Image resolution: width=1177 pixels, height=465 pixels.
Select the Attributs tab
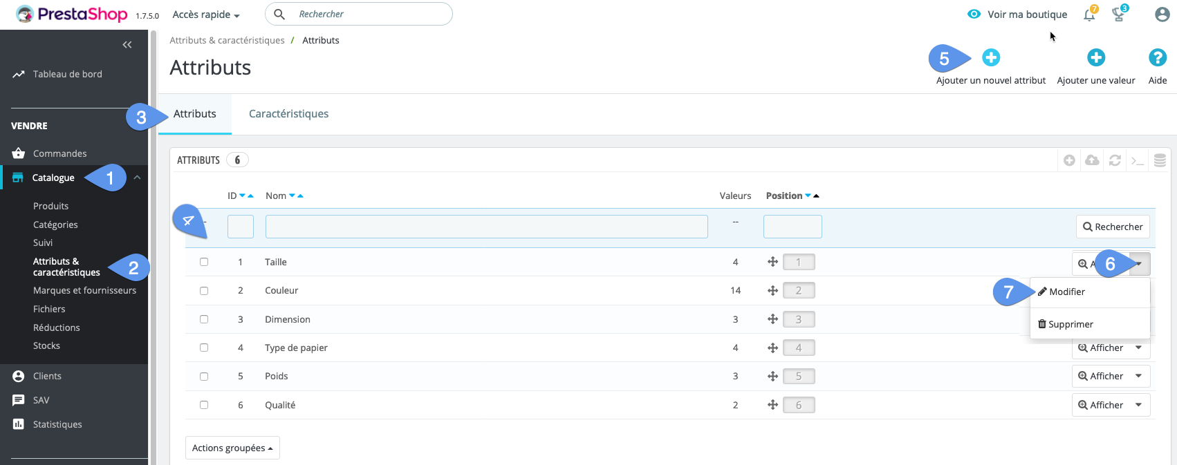[195, 114]
